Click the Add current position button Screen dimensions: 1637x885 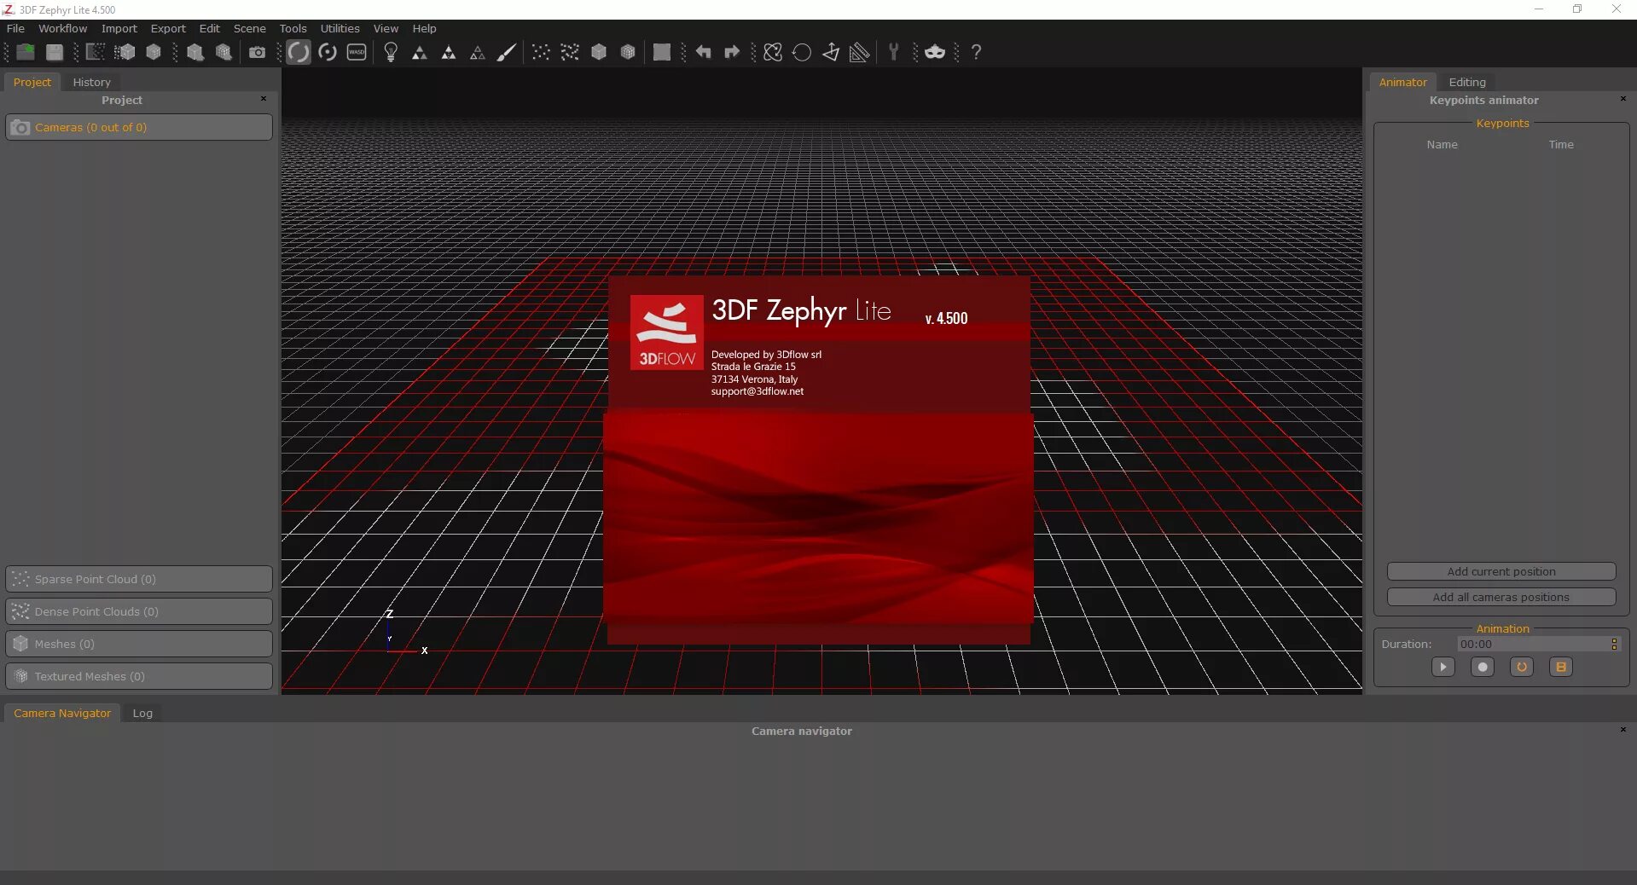point(1501,571)
